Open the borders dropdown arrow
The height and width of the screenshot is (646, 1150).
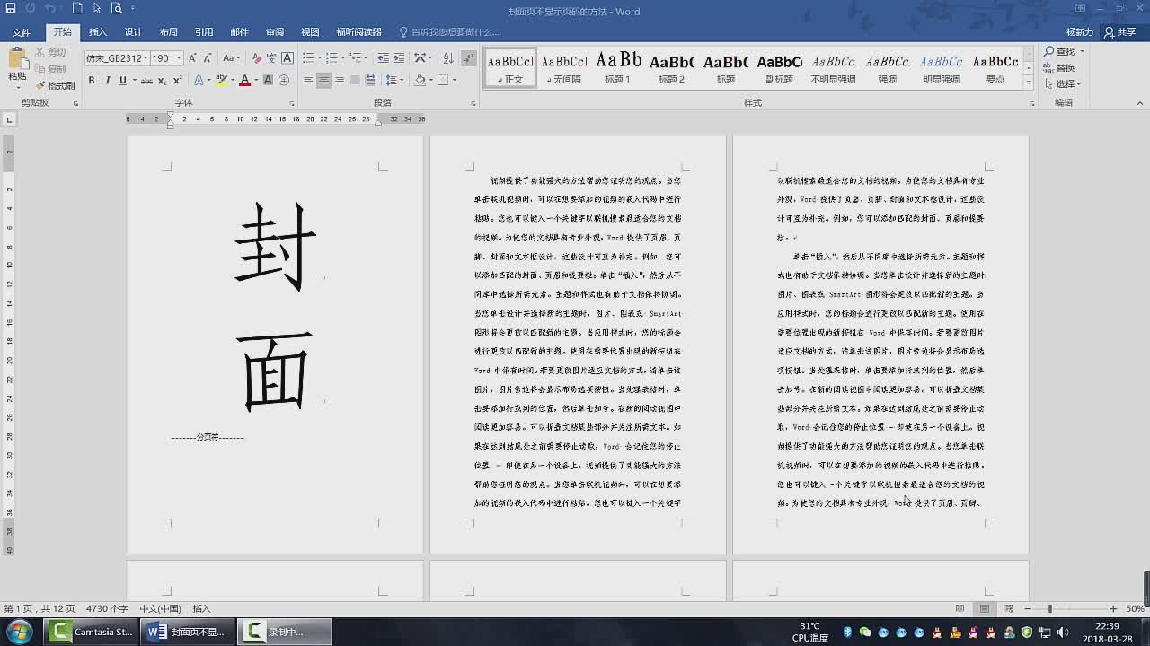click(x=456, y=81)
